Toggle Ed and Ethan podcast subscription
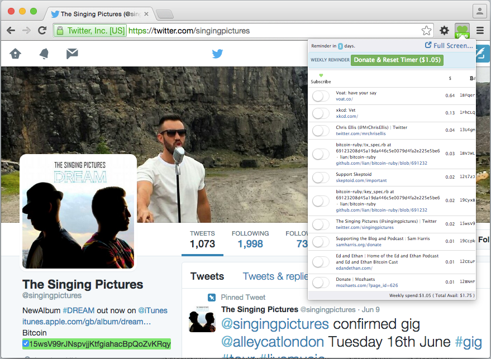 click(x=321, y=262)
